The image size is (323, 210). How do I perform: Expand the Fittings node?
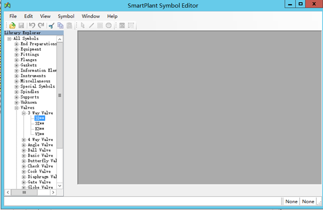17,54
